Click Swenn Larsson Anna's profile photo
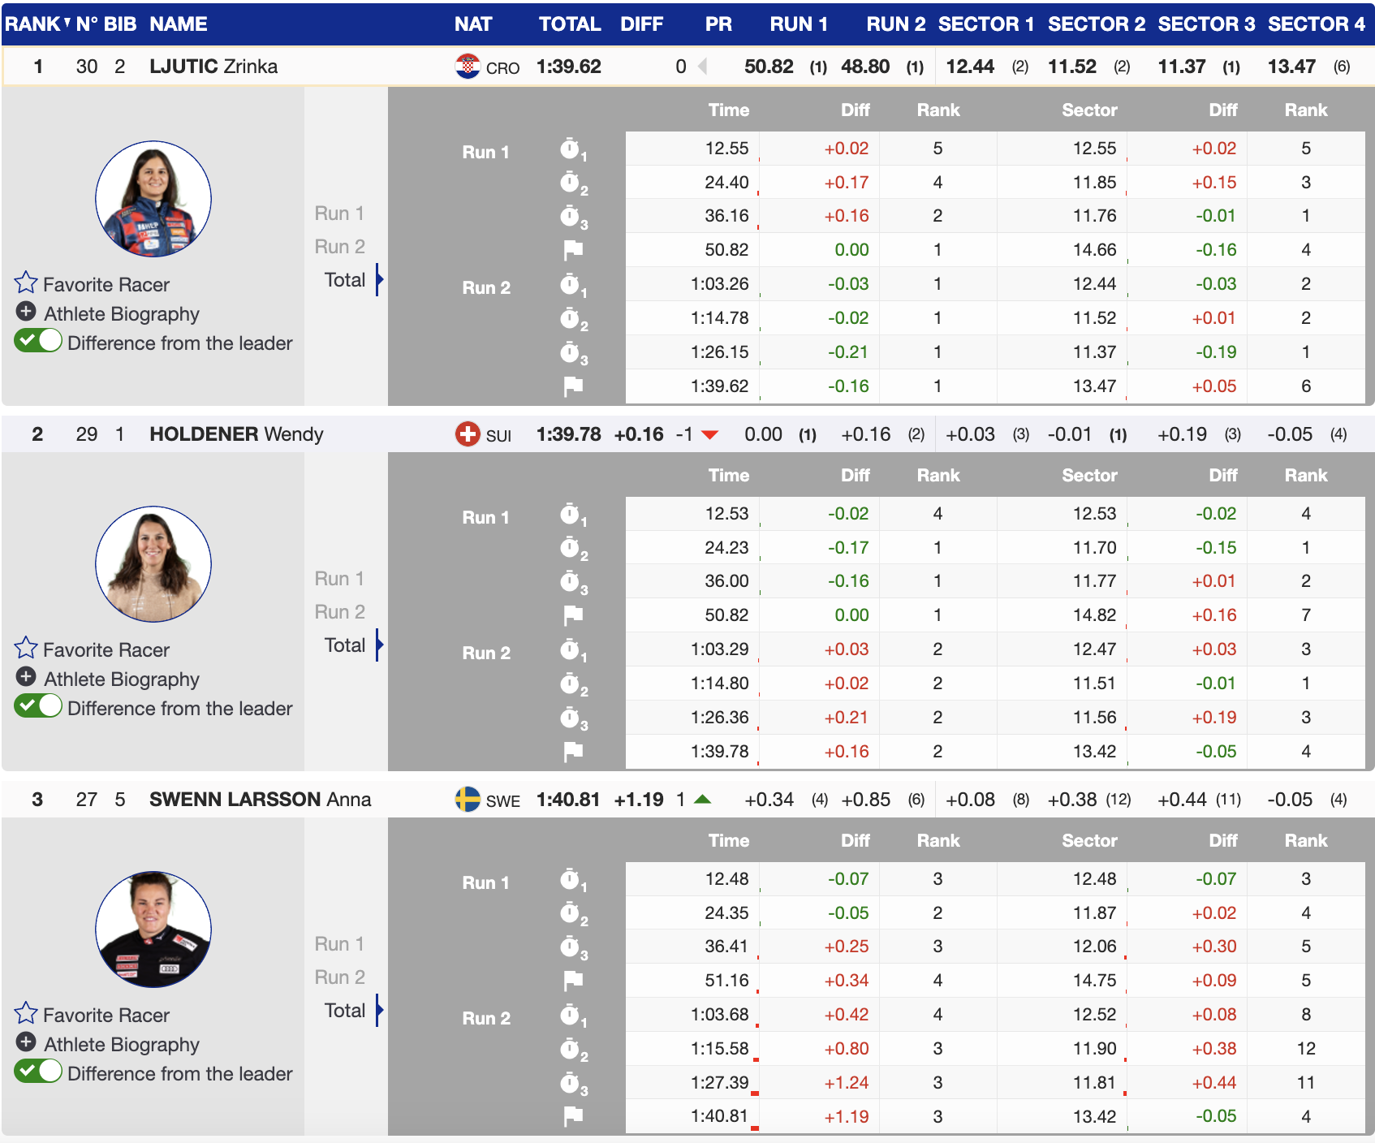The height and width of the screenshot is (1143, 1375). 153,929
